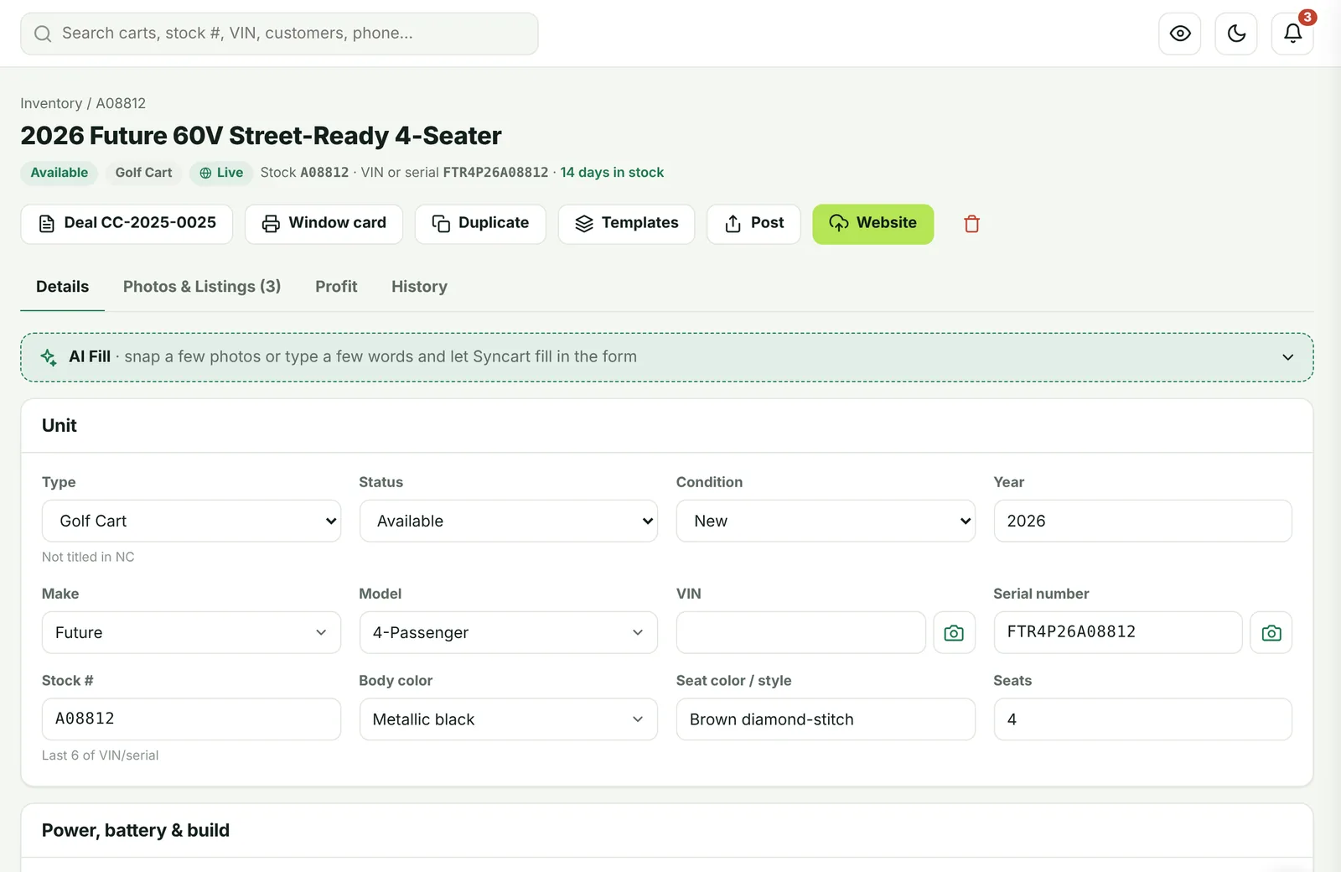Click the eye preview icon in header

coord(1180,34)
